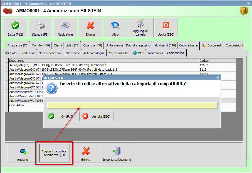The height and width of the screenshot is (173, 252).
Task: Switch to the Listini (F7) tab
Action: [x=73, y=45]
